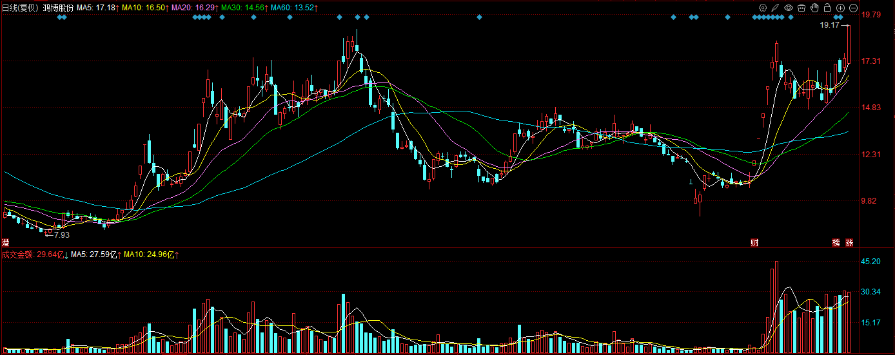The image size is (895, 355).
Task: Click the 19.17 high price label
Action: click(830, 25)
